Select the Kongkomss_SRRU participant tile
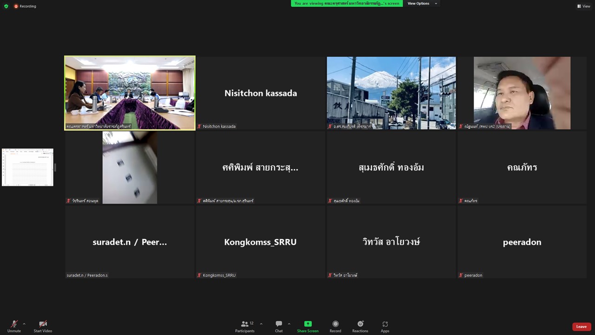 260,242
